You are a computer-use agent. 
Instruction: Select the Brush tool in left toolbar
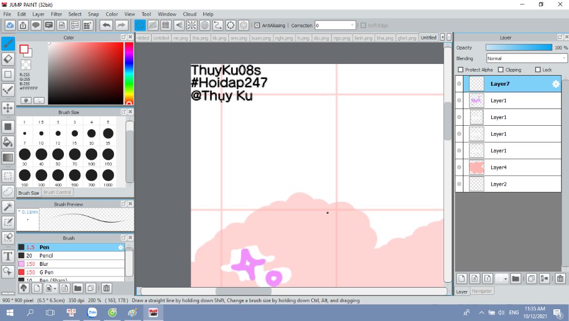[8, 43]
